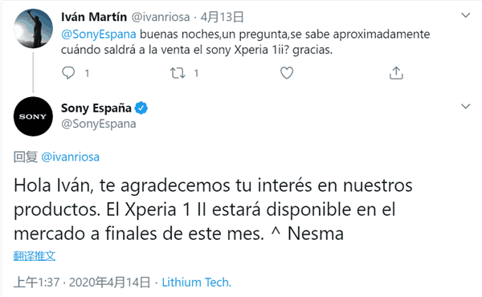Expand the chevron menu on Sony España's tweet
This screenshot has height=297, width=482.
pyautogui.click(x=466, y=106)
